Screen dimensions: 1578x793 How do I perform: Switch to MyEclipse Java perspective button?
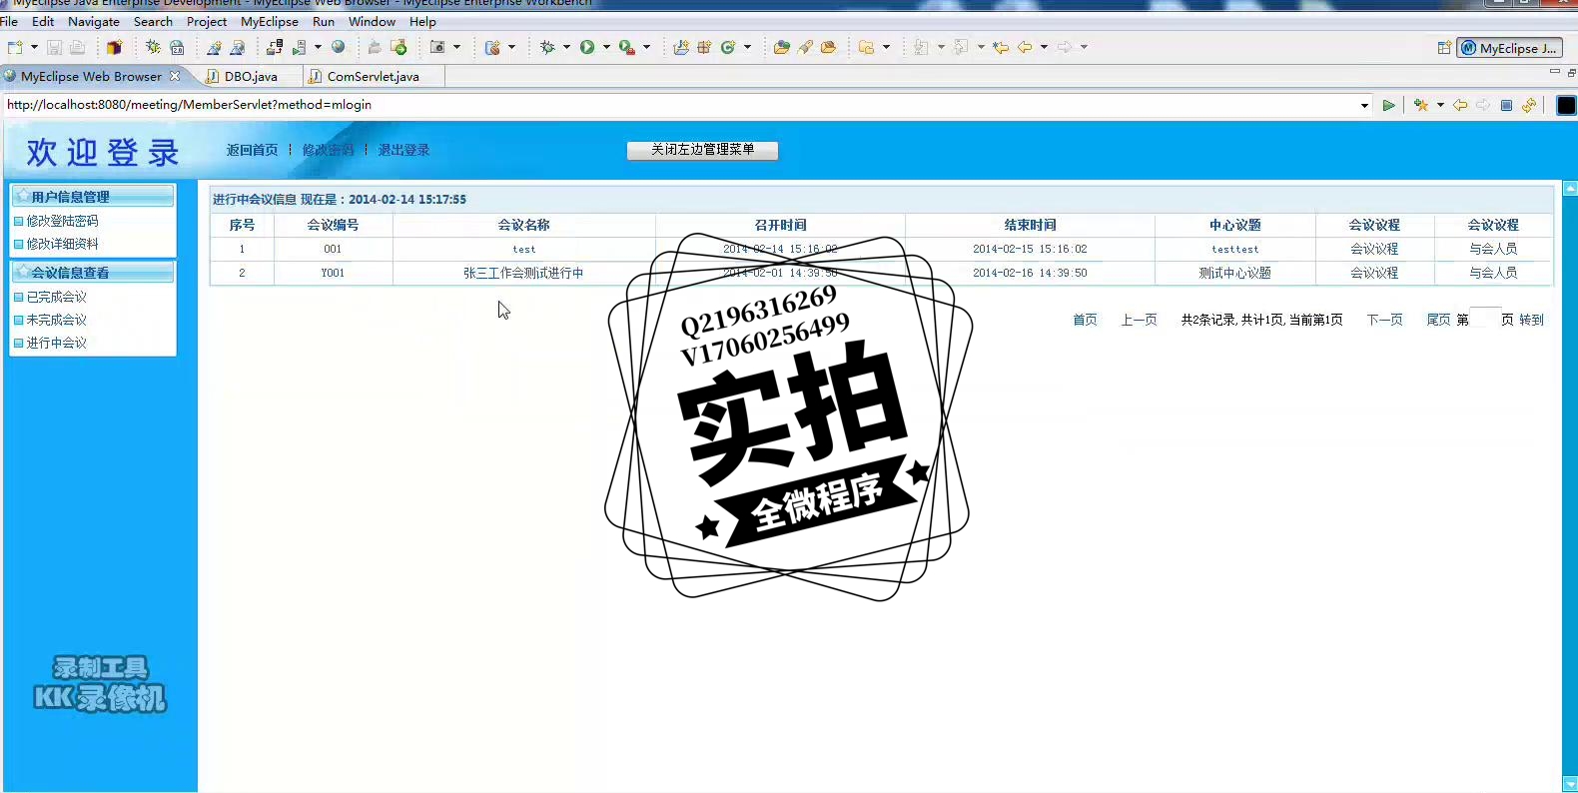point(1509,48)
